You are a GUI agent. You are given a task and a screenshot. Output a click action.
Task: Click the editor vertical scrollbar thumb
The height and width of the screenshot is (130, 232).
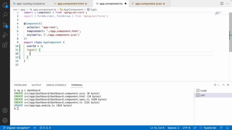point(231,32)
